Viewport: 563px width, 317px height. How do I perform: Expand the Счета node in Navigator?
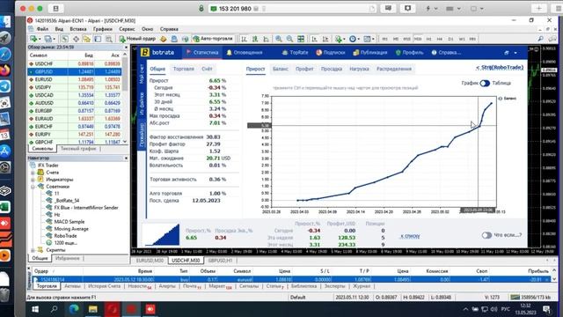coord(33,173)
